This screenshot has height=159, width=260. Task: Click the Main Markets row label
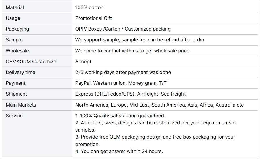coord(21,105)
